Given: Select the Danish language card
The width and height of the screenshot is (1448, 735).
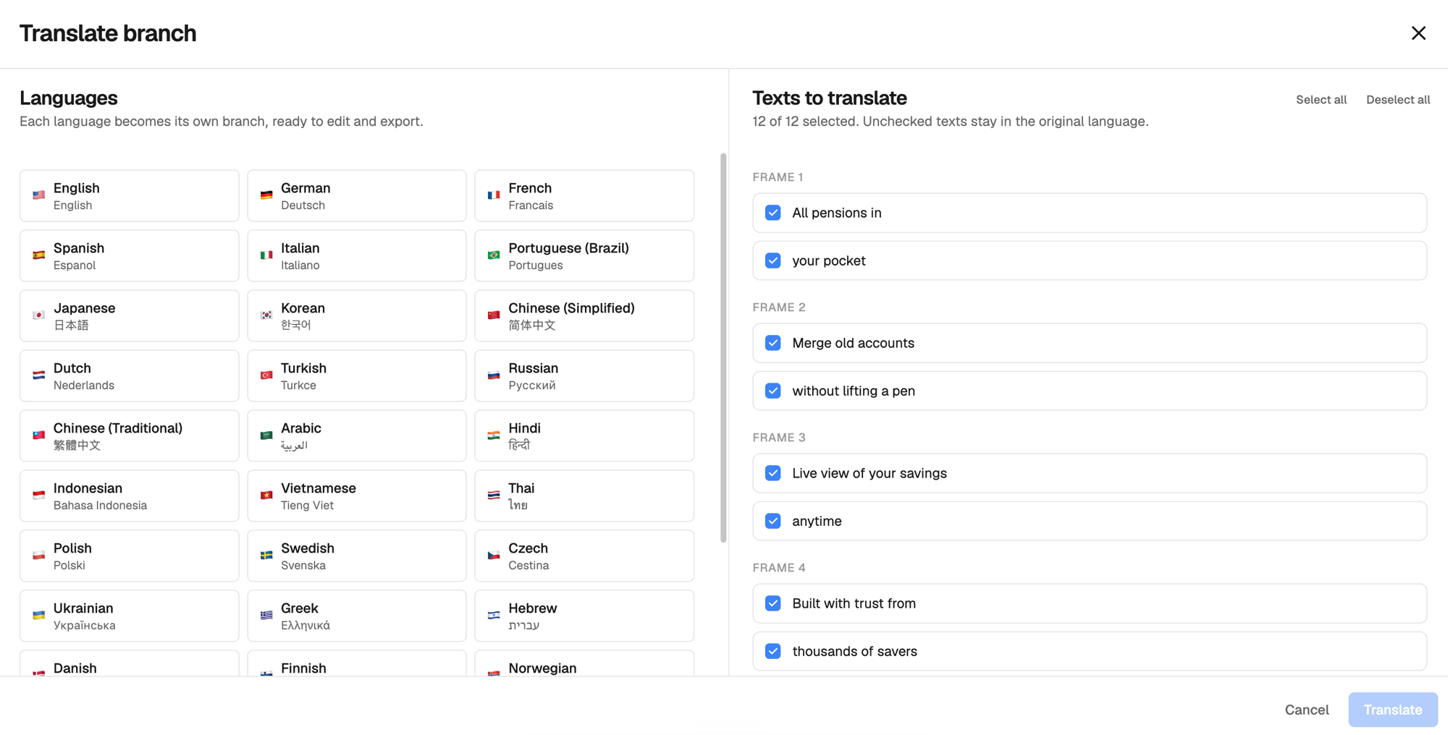Looking at the screenshot, I should [x=130, y=664].
